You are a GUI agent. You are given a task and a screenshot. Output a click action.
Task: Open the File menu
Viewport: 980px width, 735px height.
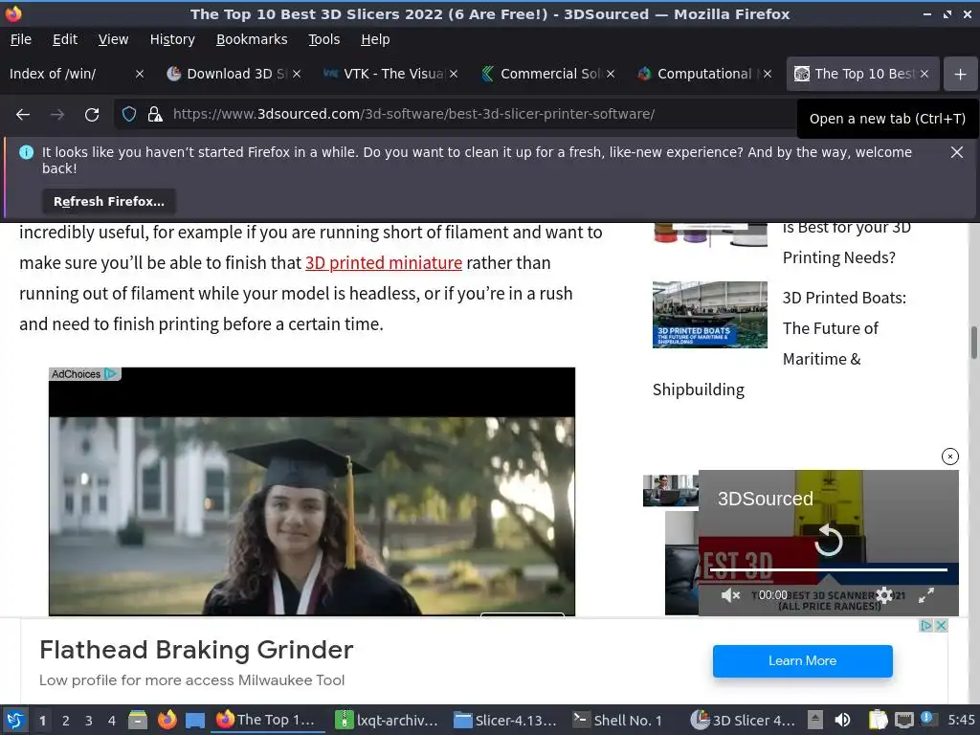(21, 39)
